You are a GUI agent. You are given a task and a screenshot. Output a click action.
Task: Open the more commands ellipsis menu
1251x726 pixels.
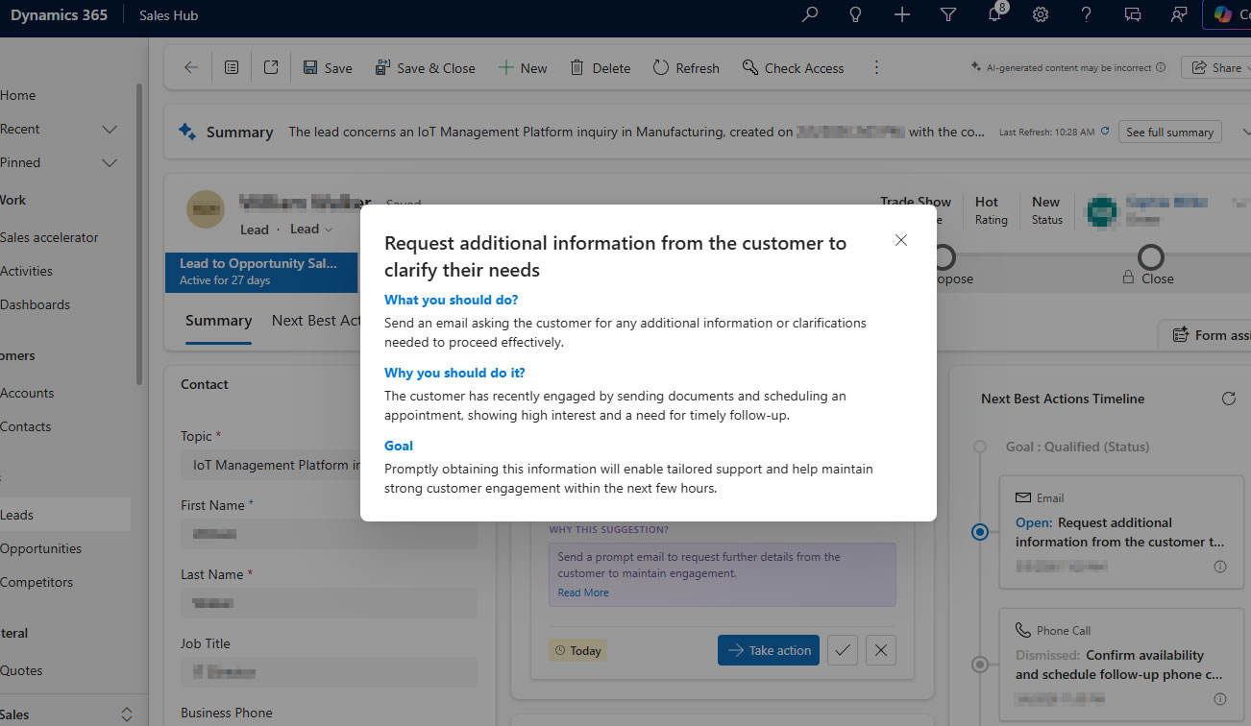coord(876,68)
